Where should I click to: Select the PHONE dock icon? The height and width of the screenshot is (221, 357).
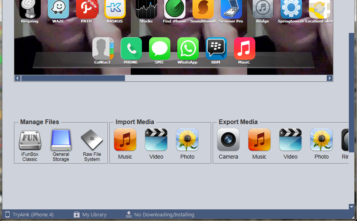coord(131,48)
